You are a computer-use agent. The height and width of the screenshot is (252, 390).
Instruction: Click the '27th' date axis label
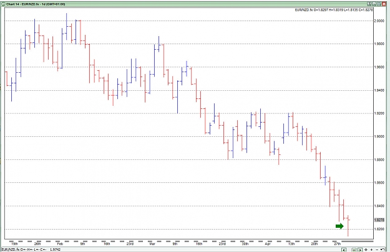click(337, 244)
